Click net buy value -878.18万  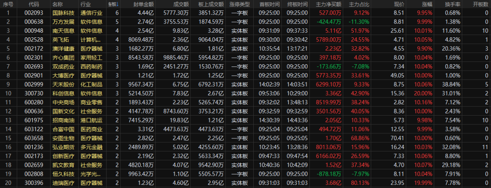pos(329,174)
